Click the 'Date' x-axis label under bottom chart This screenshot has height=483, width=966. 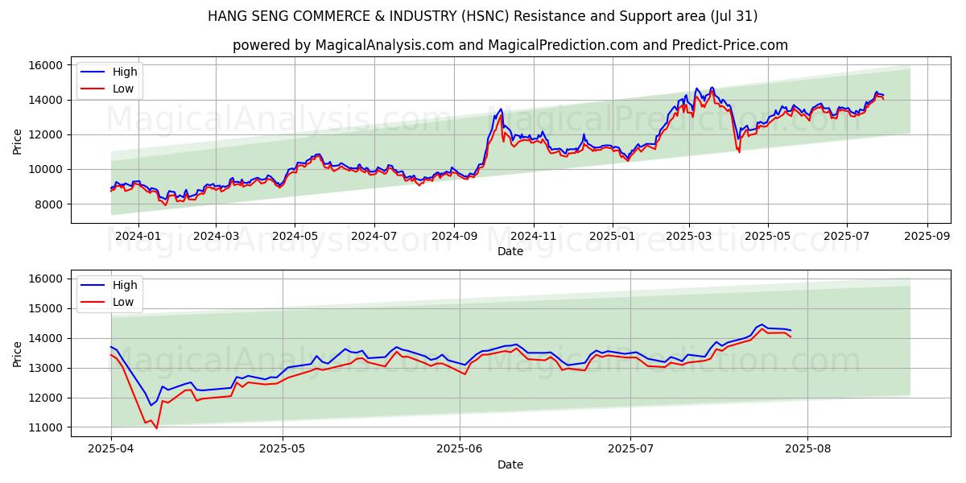click(510, 464)
